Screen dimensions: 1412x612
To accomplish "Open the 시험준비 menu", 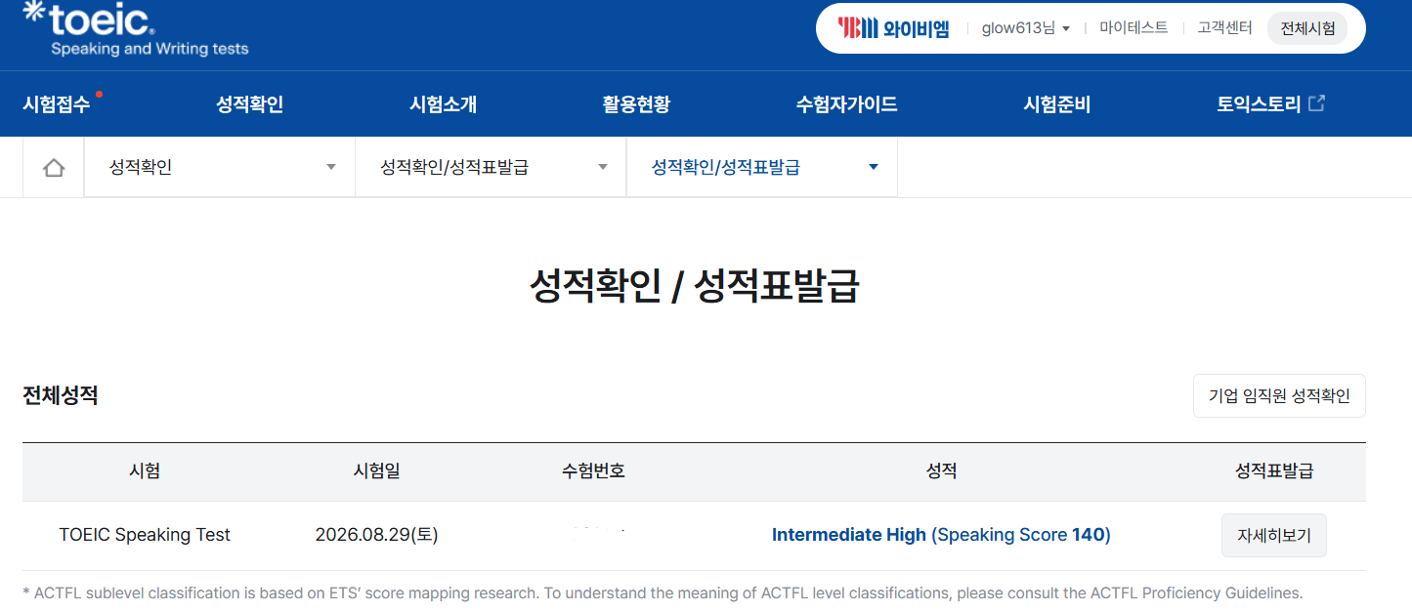I will coord(1056,104).
